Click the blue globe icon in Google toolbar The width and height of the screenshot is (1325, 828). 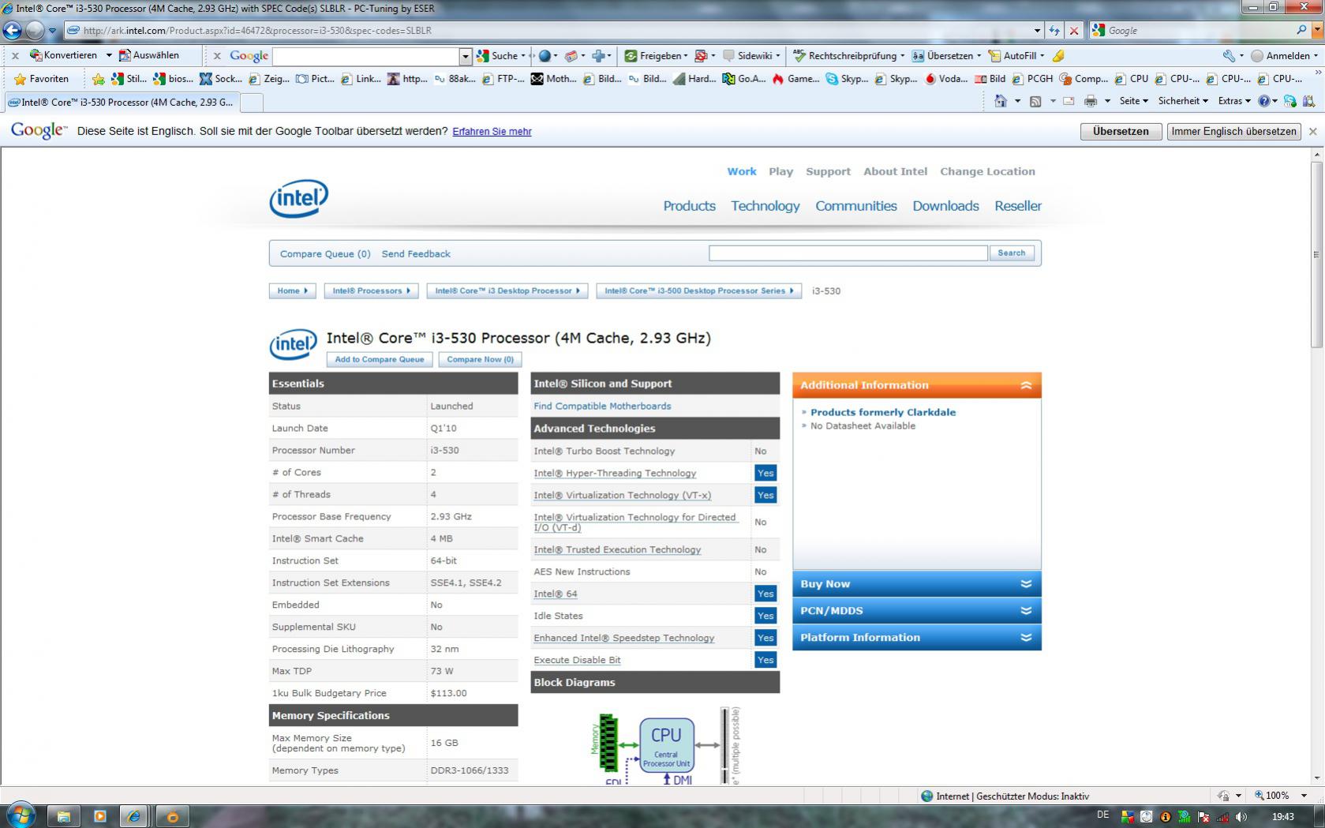click(x=545, y=56)
